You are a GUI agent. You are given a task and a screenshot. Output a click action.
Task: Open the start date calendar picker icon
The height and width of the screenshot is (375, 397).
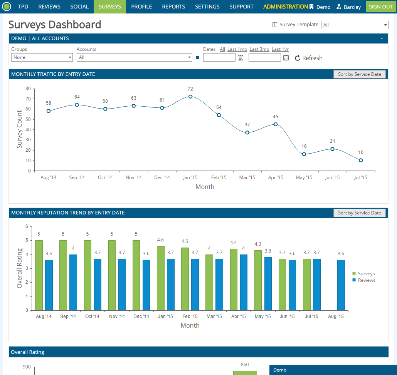241,58
